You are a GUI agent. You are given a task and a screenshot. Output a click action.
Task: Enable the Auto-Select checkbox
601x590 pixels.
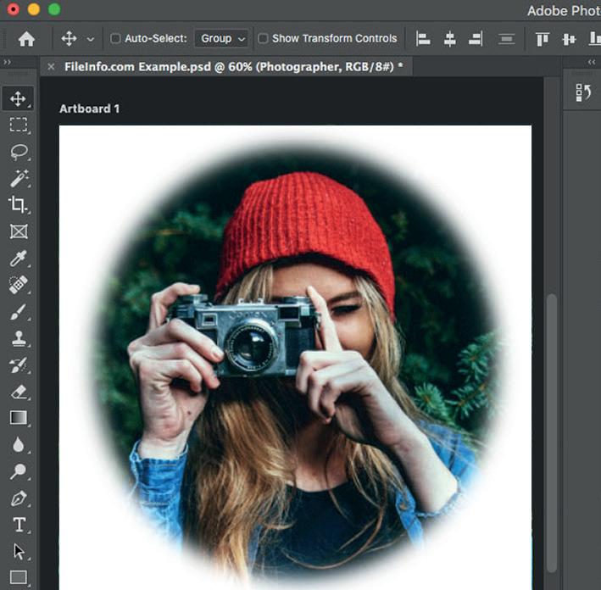(x=115, y=39)
